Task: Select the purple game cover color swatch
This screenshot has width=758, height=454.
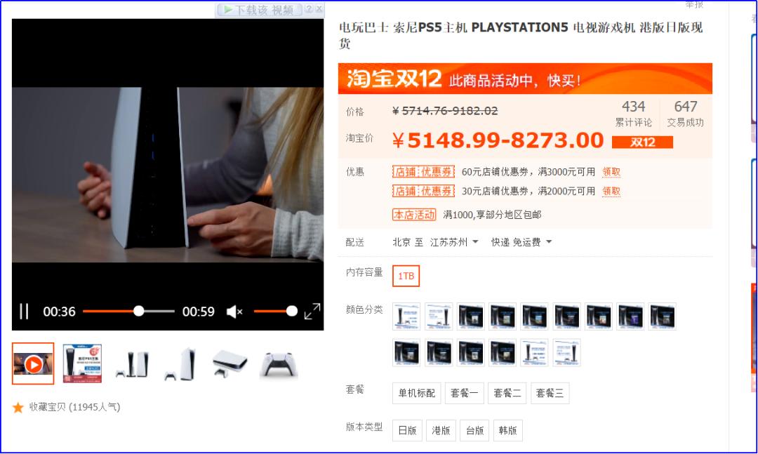Action: [x=631, y=316]
